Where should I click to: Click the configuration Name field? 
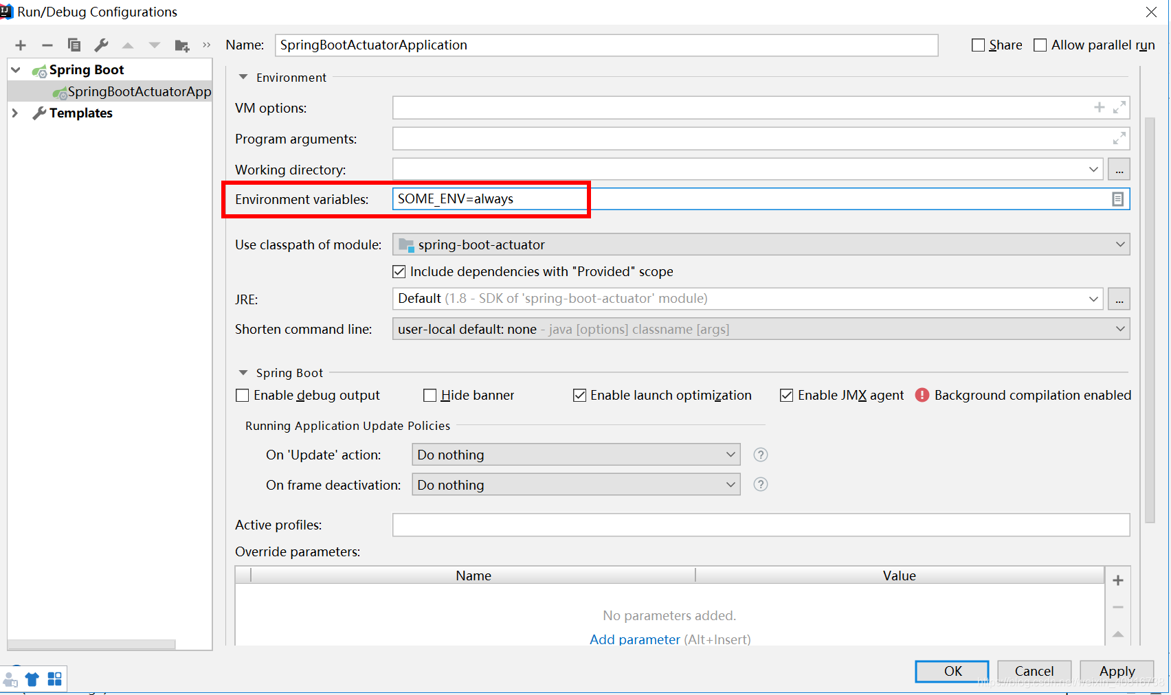(x=607, y=45)
